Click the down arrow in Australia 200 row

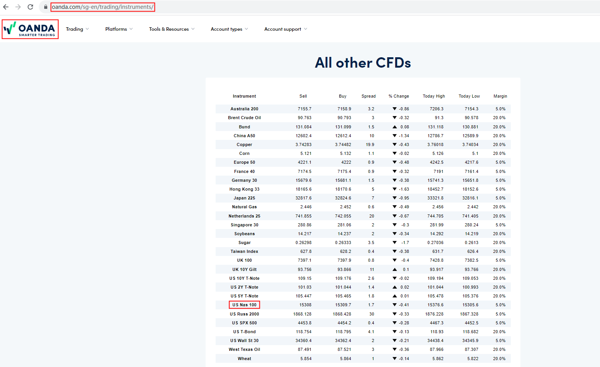pyautogui.click(x=394, y=109)
